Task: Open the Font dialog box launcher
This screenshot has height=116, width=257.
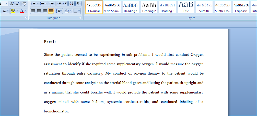Action: (x=26, y=18)
